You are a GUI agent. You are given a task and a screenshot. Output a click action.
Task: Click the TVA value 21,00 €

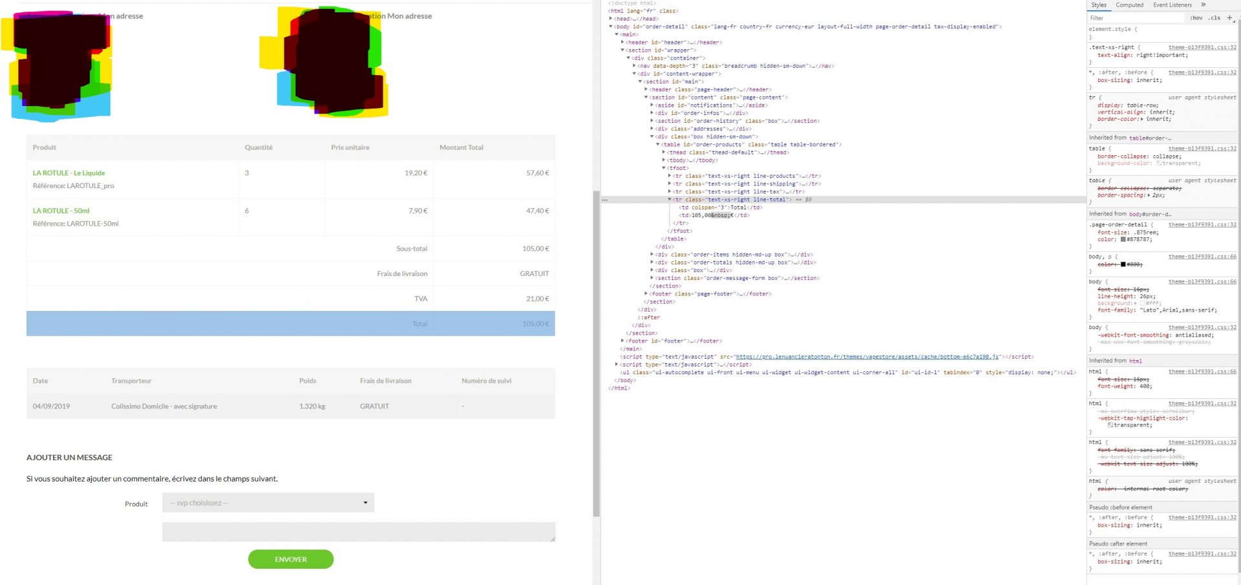(537, 299)
